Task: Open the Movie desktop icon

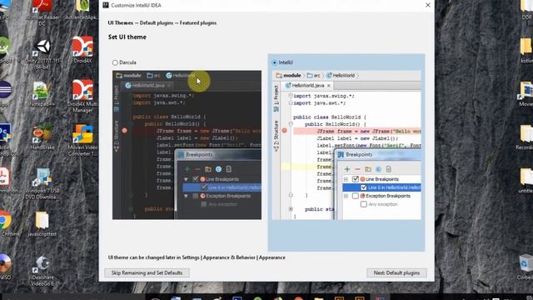Action: tap(526, 94)
